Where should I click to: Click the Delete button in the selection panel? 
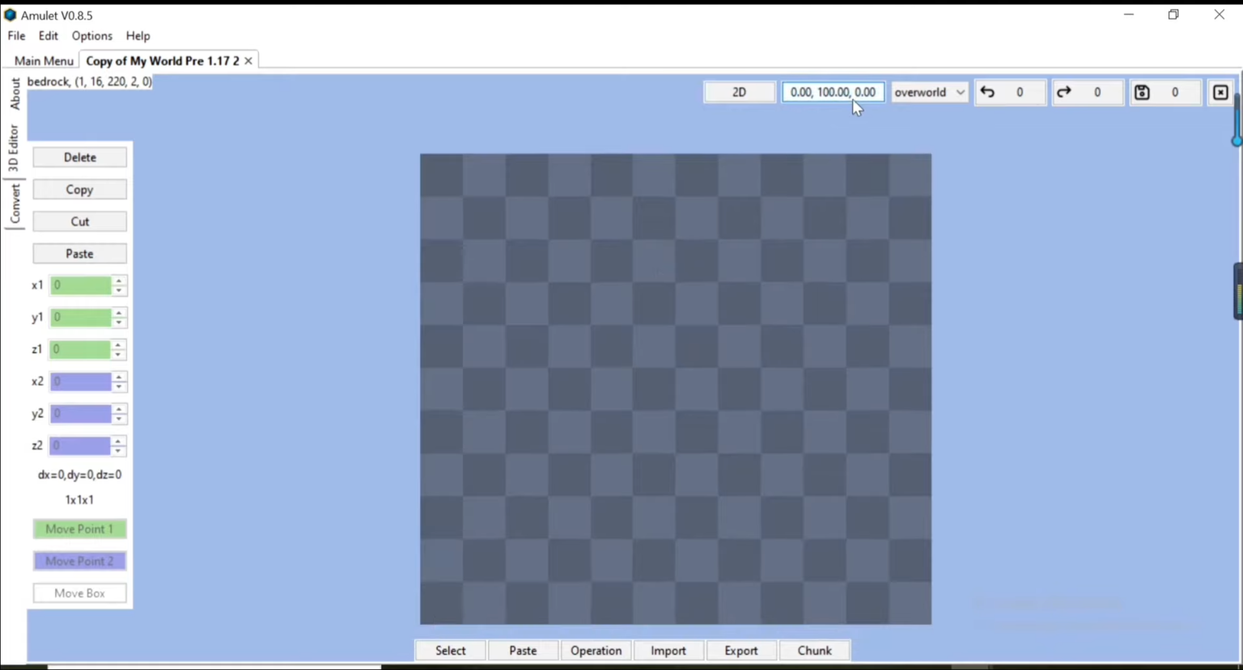click(x=79, y=157)
